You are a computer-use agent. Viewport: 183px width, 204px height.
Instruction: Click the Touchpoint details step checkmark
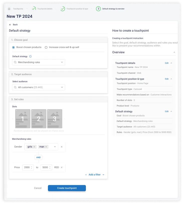click(x=34, y=9)
